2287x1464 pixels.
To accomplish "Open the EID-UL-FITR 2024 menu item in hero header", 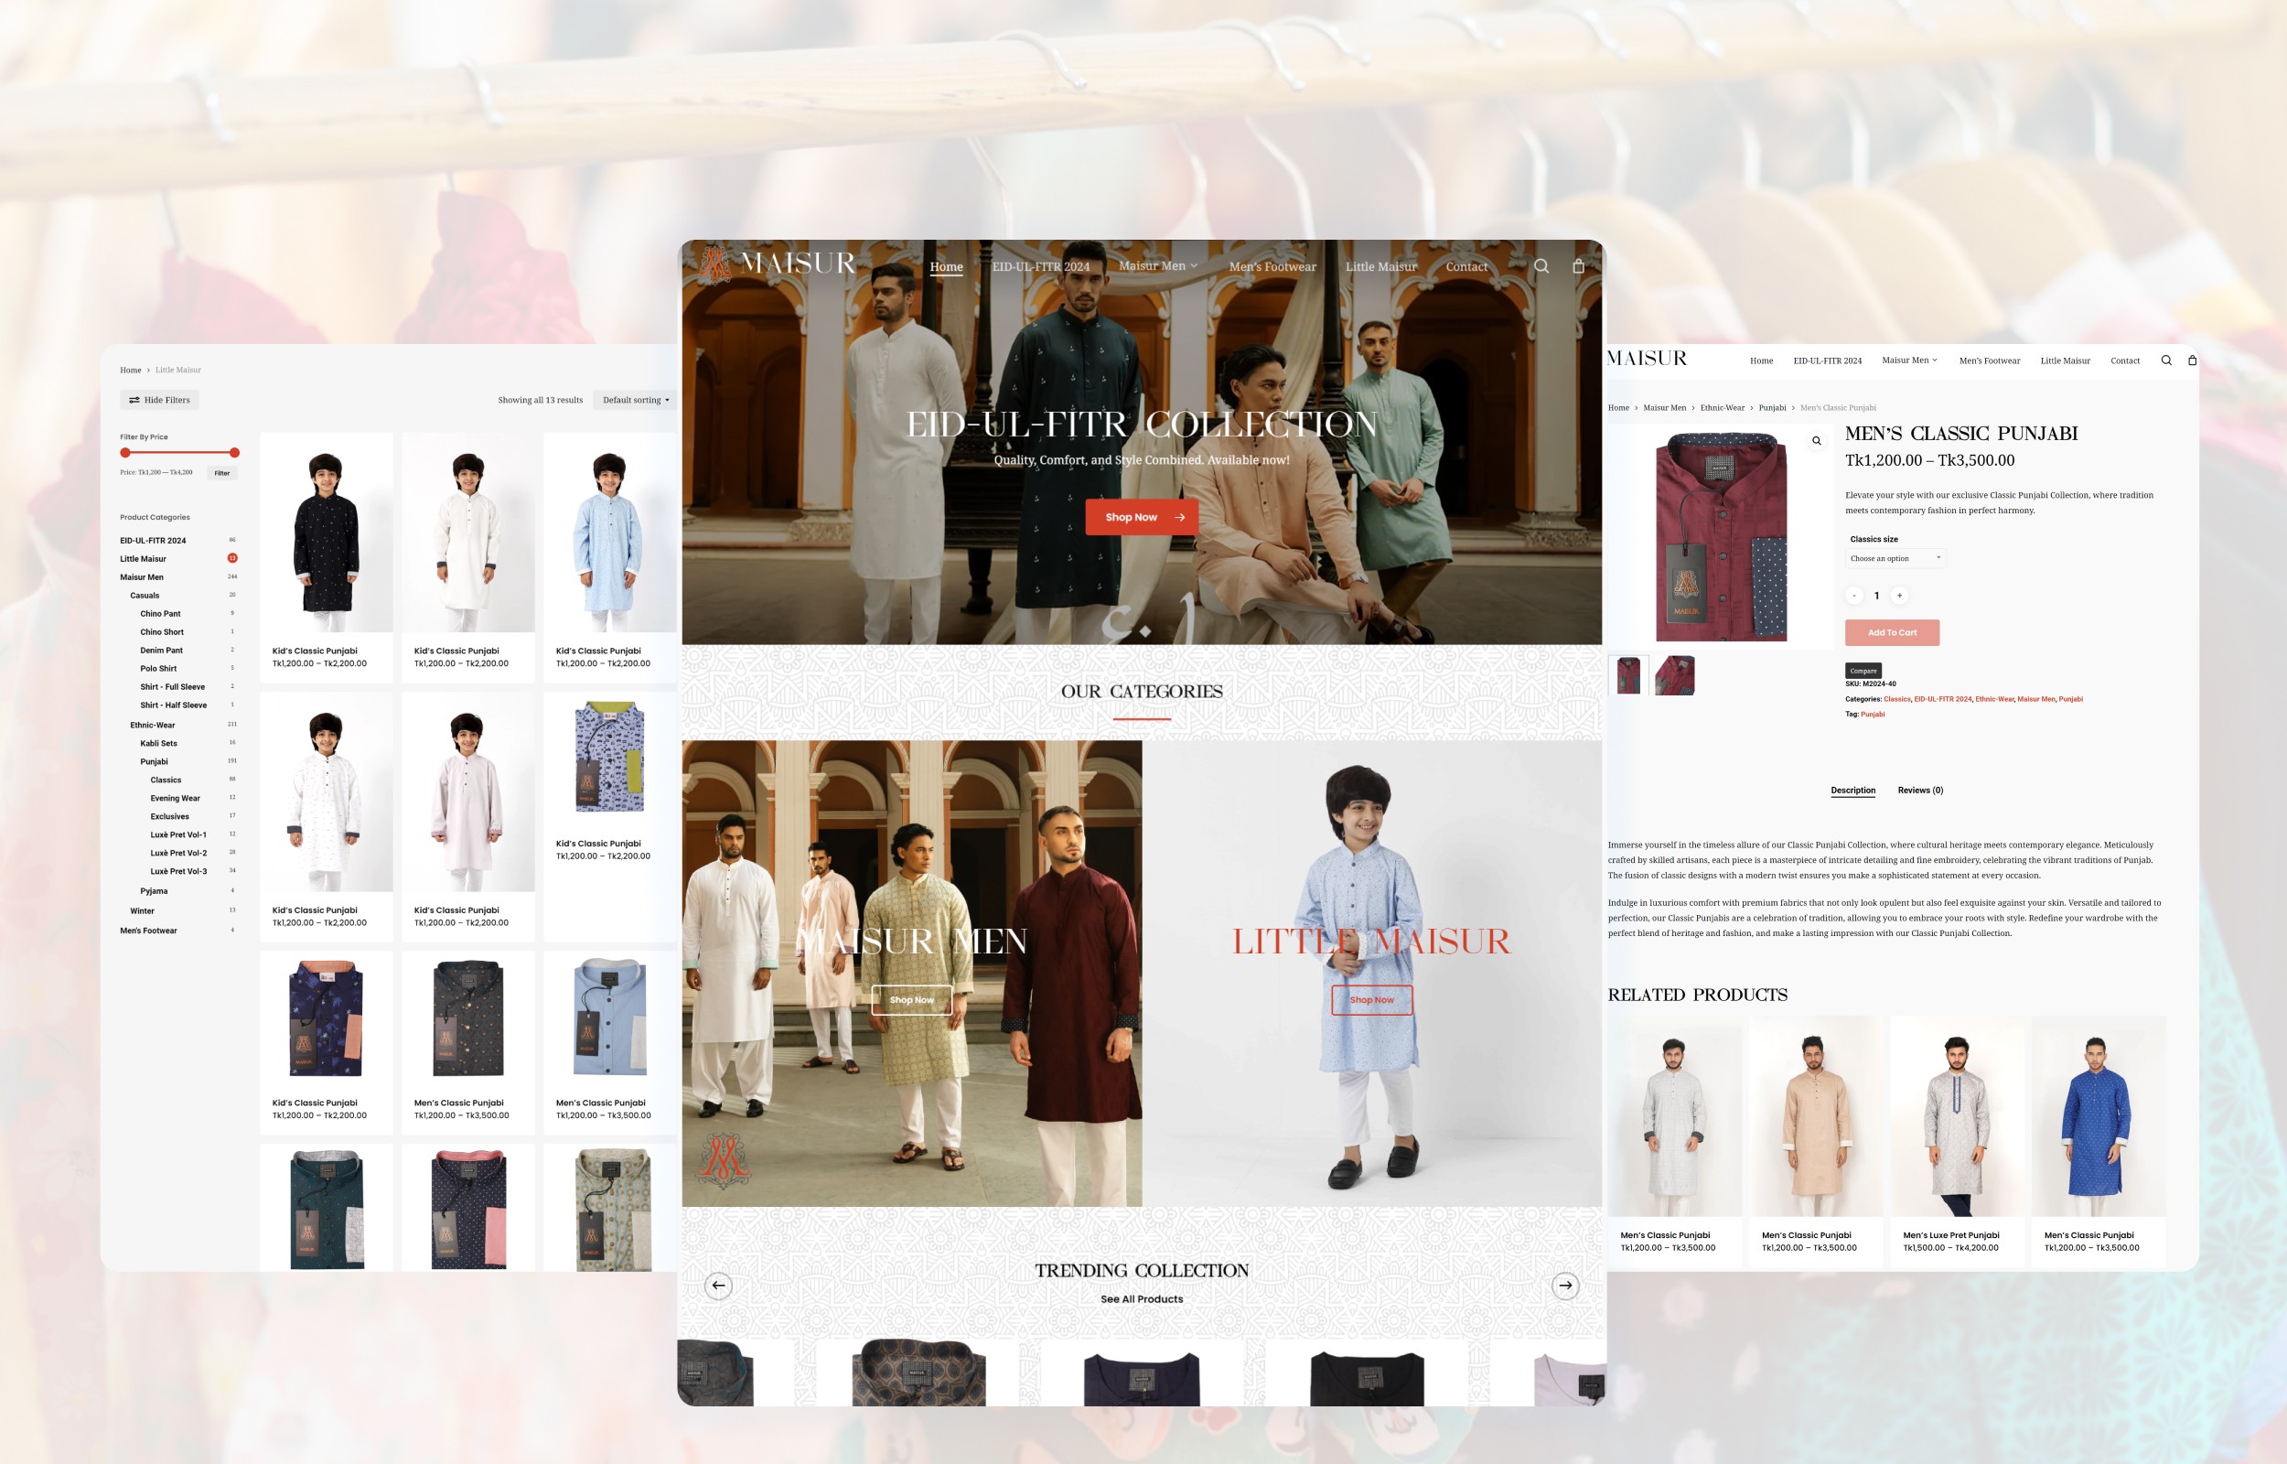I will click(1040, 267).
